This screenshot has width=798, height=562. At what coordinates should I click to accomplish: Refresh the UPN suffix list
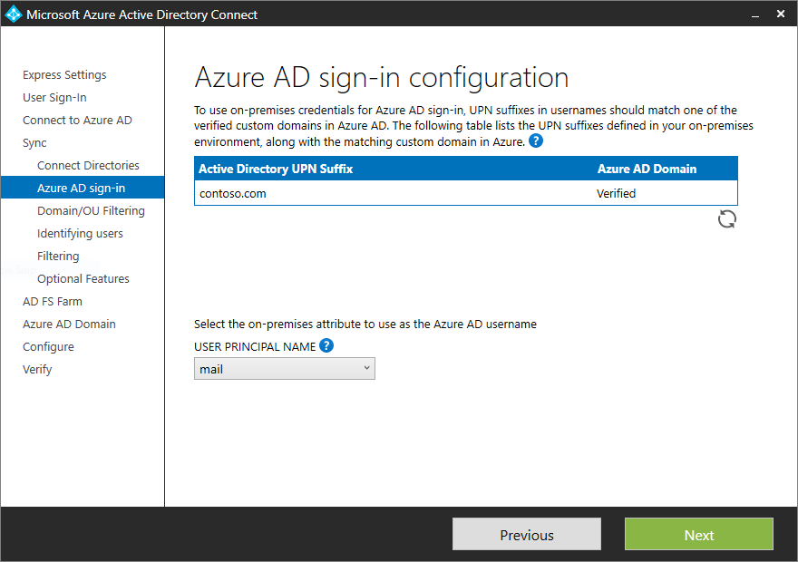[x=726, y=218]
